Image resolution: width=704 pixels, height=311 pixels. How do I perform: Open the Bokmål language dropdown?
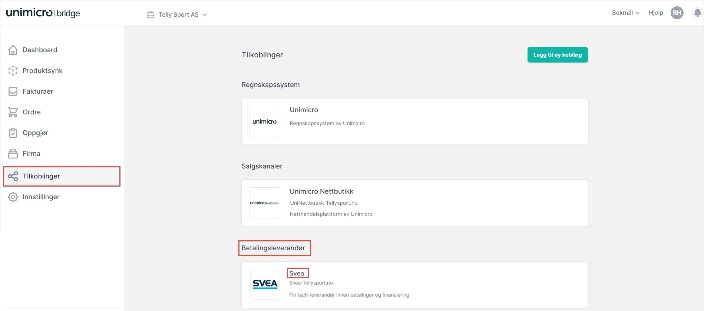[x=625, y=13]
